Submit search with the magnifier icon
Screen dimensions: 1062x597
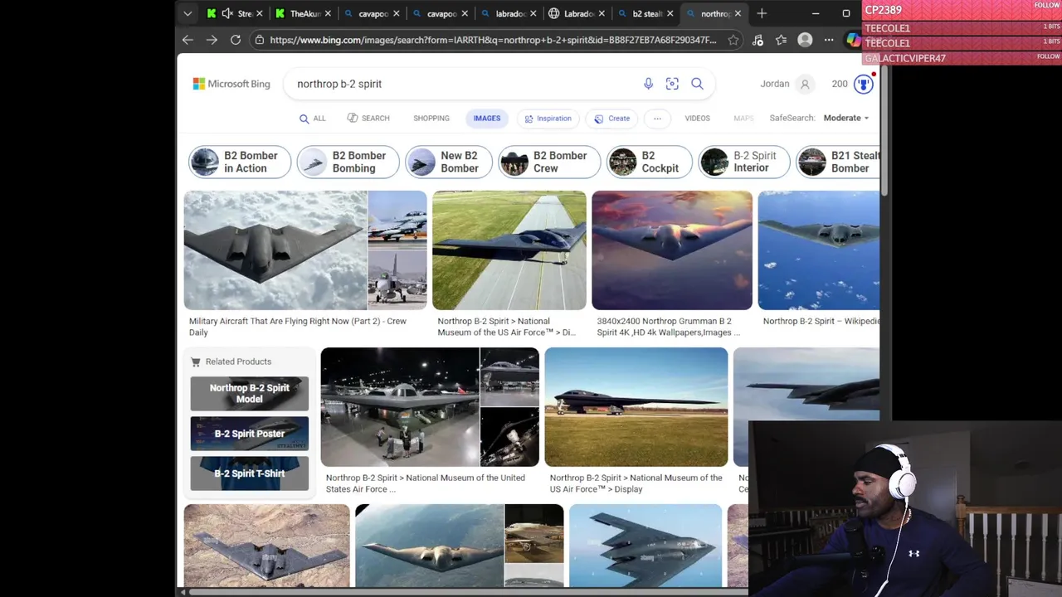(x=697, y=84)
